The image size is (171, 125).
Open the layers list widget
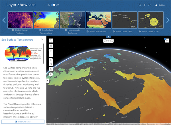[x=167, y=40]
